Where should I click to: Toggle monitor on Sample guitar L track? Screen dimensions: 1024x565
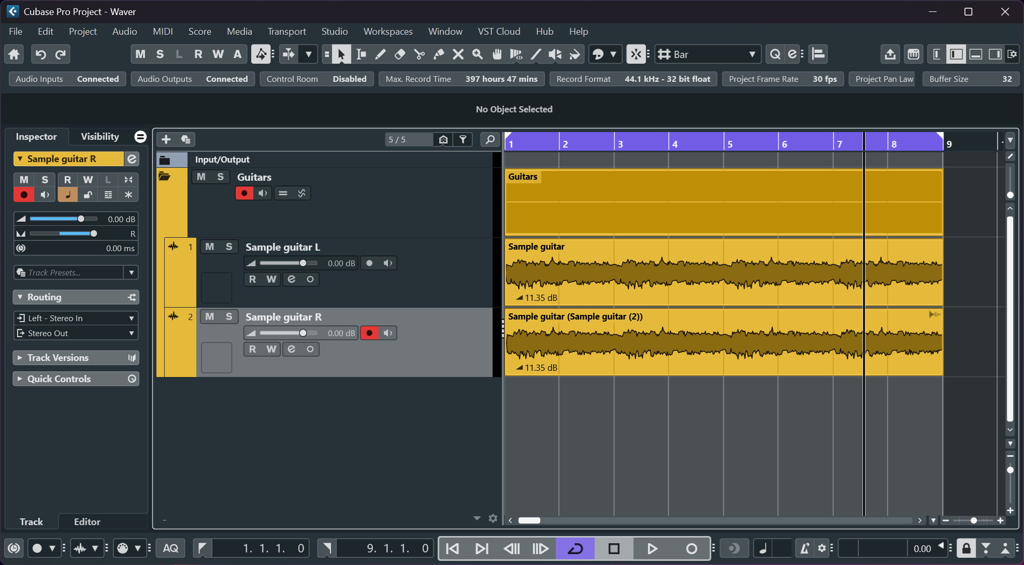coord(387,263)
